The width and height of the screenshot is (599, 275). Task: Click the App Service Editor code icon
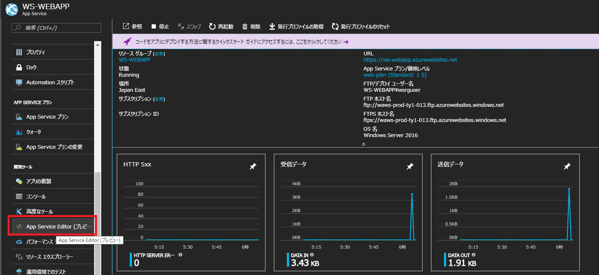click(19, 227)
